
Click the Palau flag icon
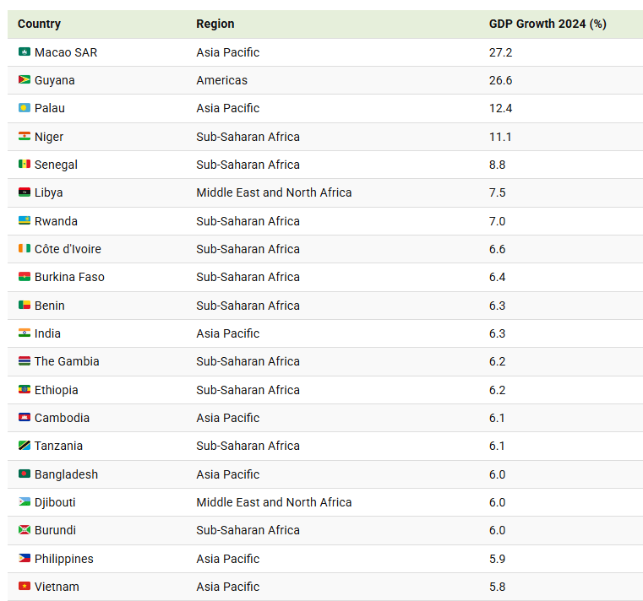point(25,108)
